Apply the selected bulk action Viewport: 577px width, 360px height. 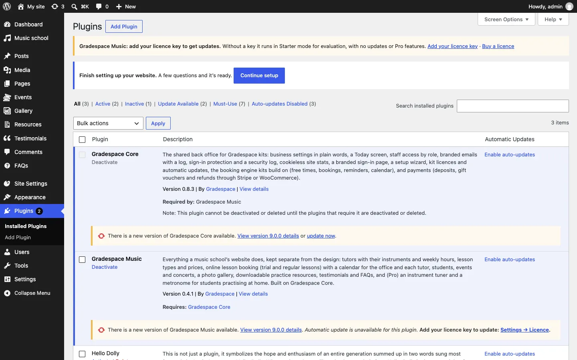pyautogui.click(x=158, y=123)
